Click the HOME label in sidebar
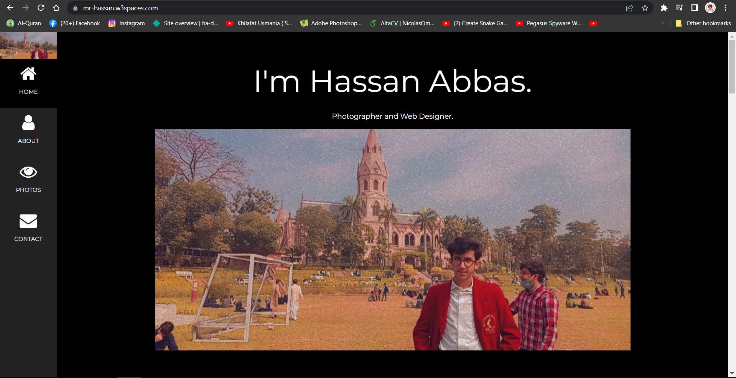The image size is (736, 378). pos(28,92)
